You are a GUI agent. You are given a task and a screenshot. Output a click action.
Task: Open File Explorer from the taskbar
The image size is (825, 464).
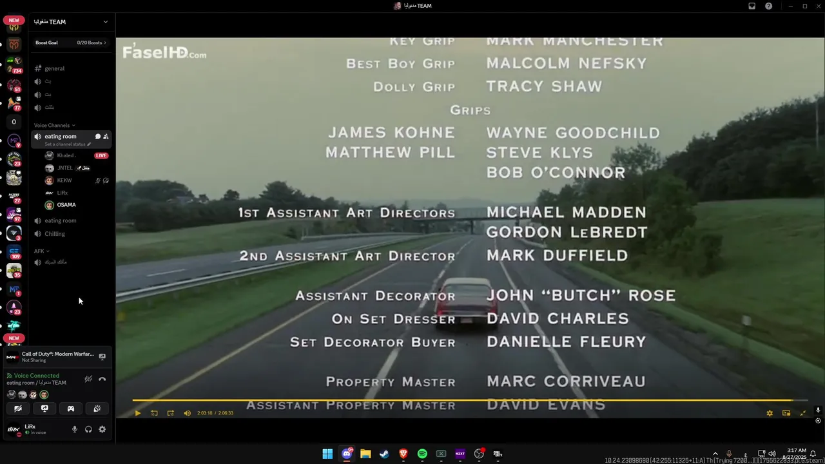click(365, 454)
